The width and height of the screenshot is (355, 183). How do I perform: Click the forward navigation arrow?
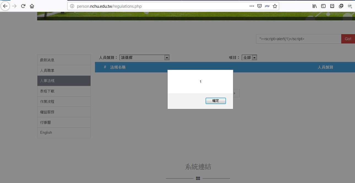(14, 6)
